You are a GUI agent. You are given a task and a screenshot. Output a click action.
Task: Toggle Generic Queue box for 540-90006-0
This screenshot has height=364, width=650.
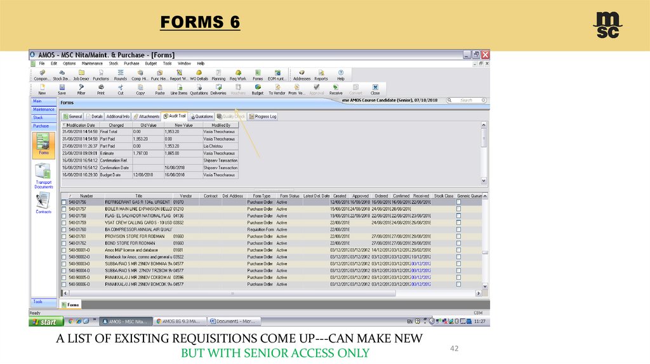[x=458, y=284]
